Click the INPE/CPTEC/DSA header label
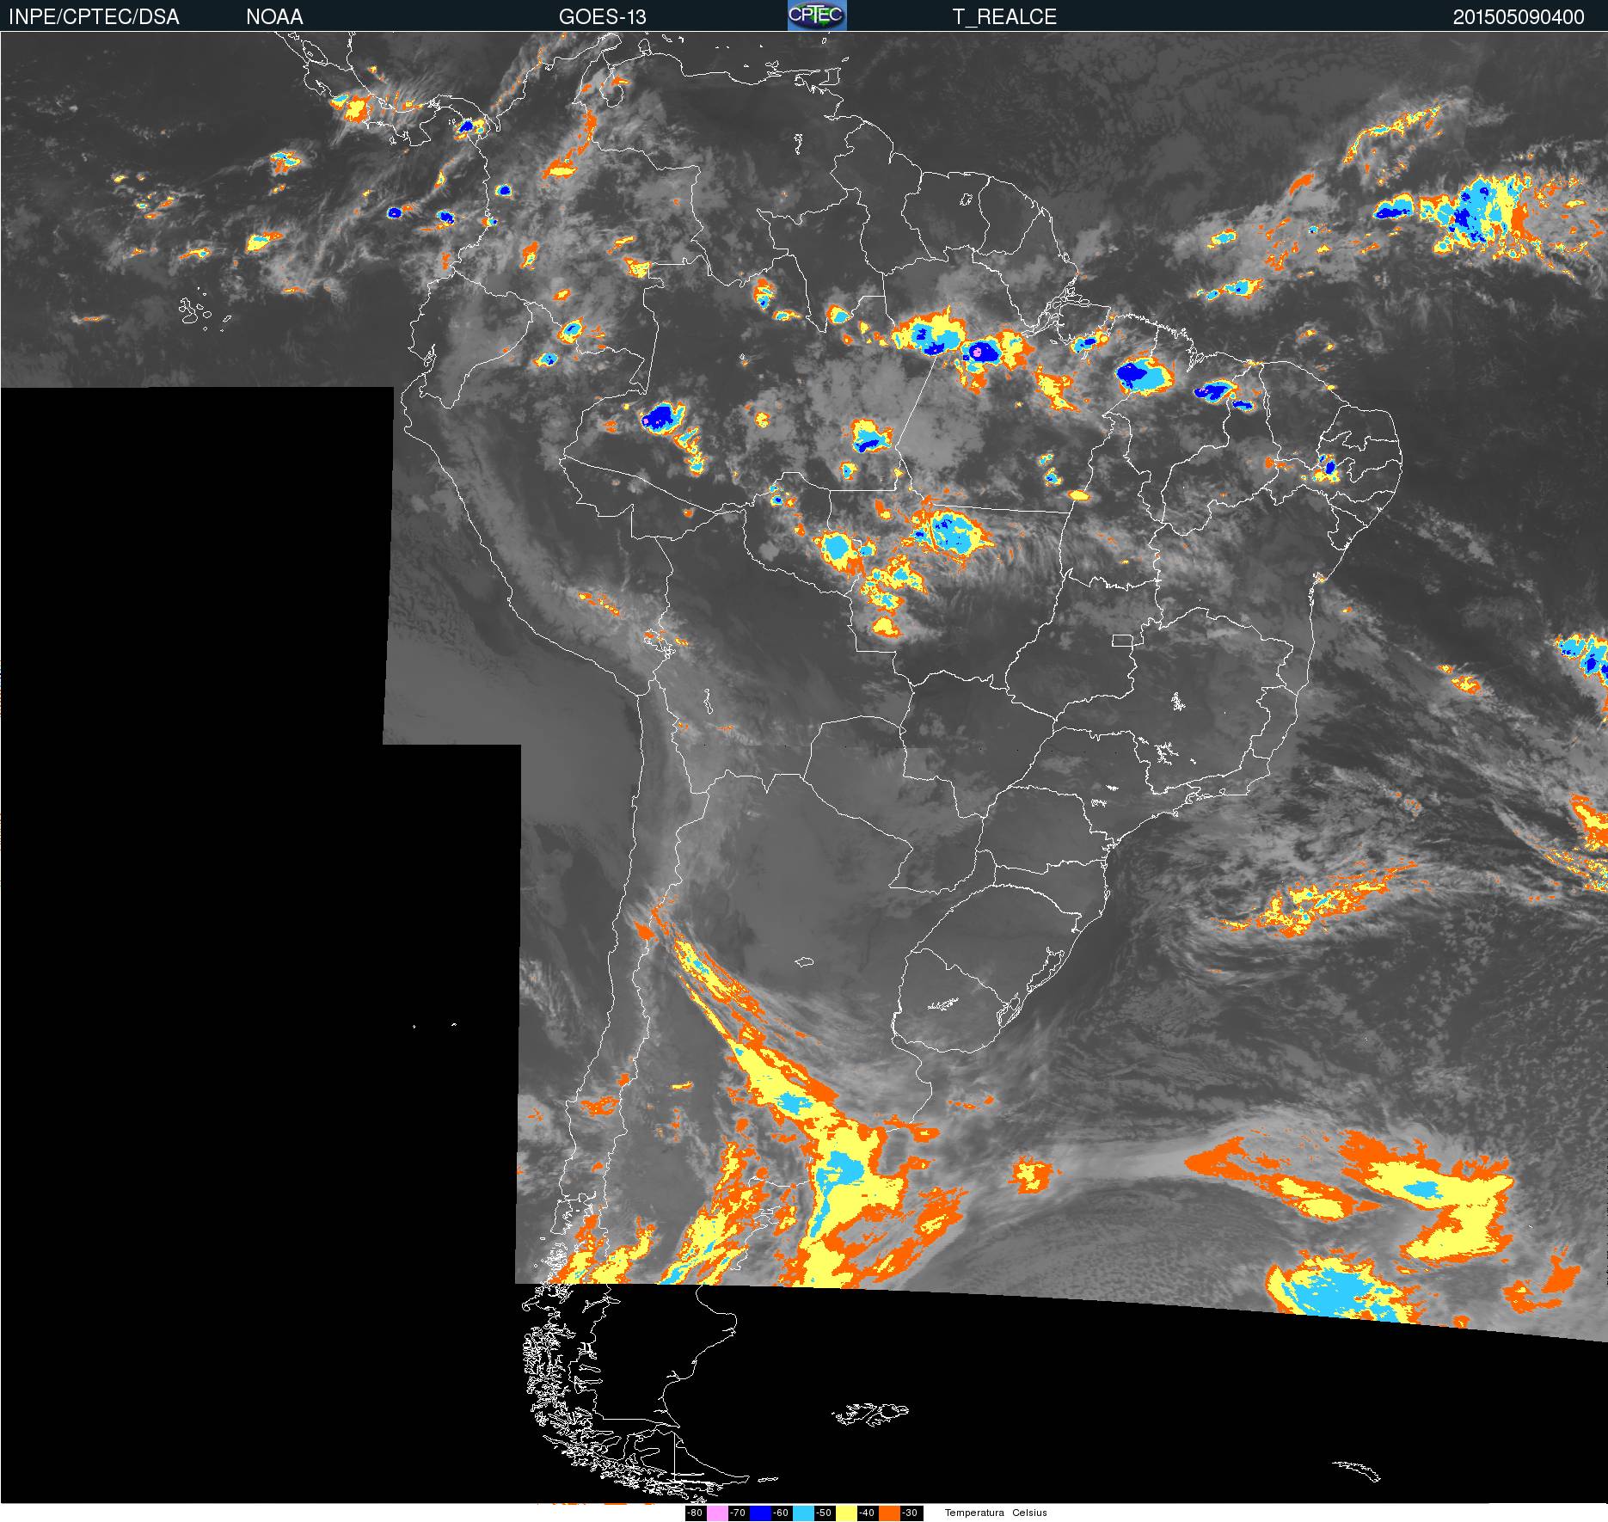This screenshot has width=1608, height=1522. (x=94, y=17)
